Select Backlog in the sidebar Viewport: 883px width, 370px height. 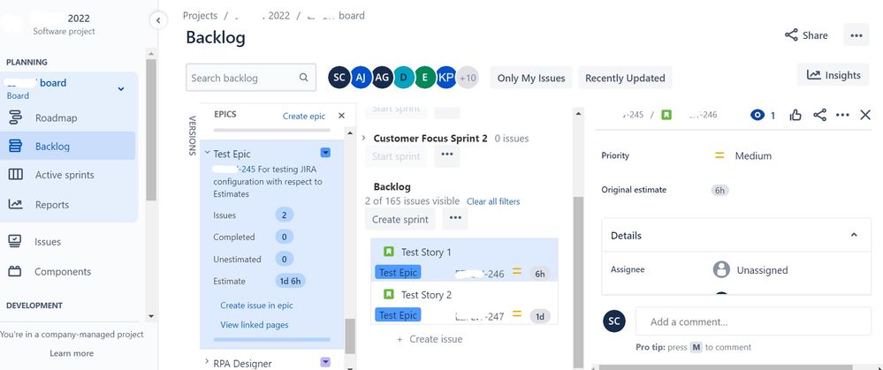[67, 147]
